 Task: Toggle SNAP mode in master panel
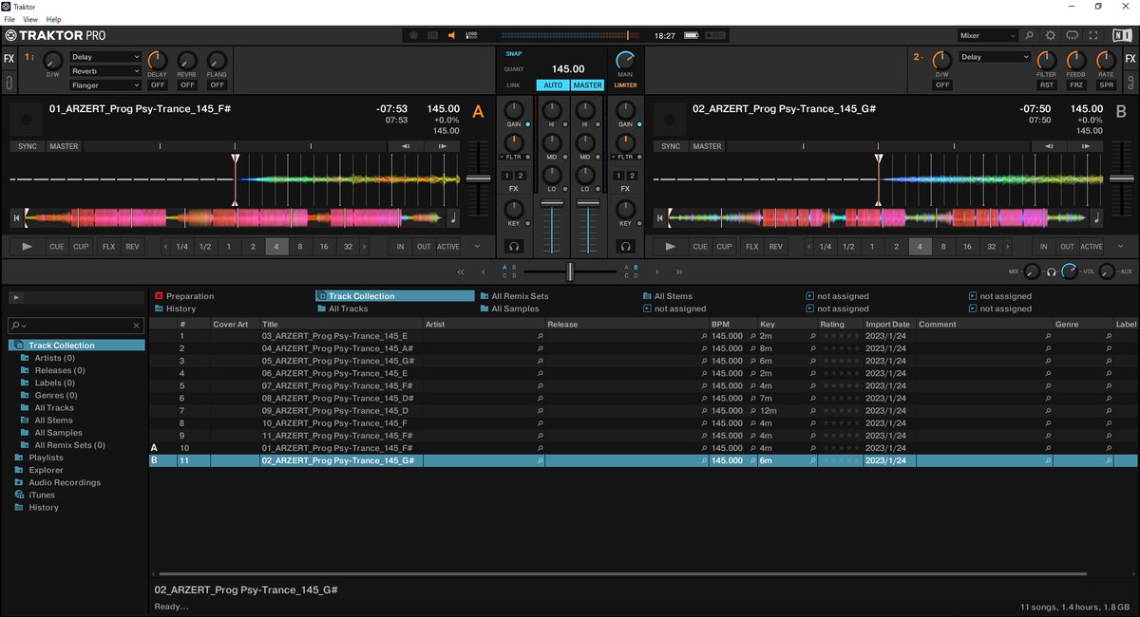tap(513, 54)
